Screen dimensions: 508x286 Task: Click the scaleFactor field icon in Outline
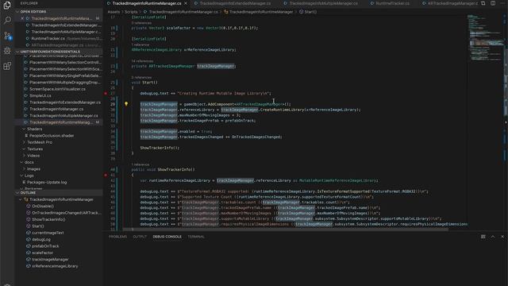(29, 253)
